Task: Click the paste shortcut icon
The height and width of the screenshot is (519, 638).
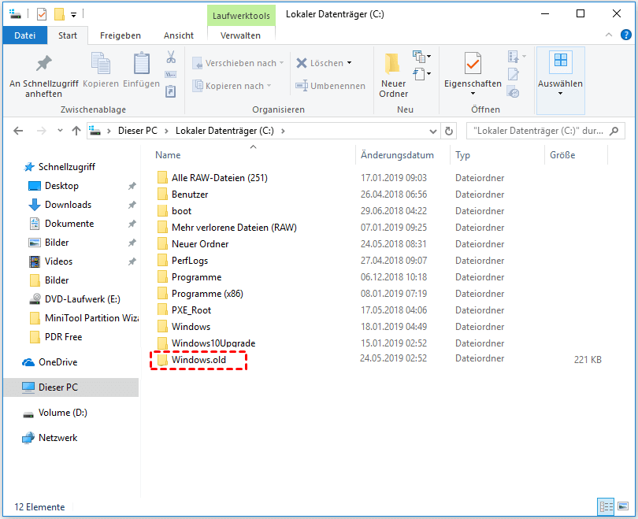Action: (x=170, y=91)
